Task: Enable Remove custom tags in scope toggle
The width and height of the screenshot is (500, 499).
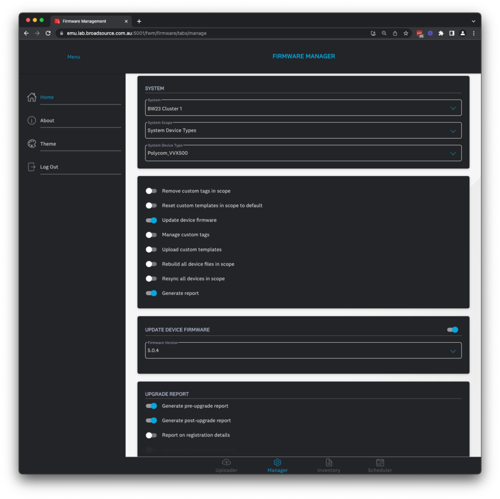Action: pos(151,191)
